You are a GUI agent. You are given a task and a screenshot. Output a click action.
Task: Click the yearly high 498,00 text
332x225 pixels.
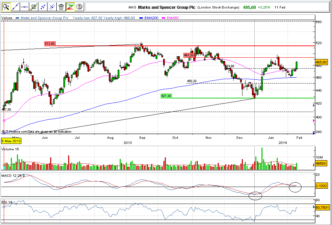coord(119,18)
